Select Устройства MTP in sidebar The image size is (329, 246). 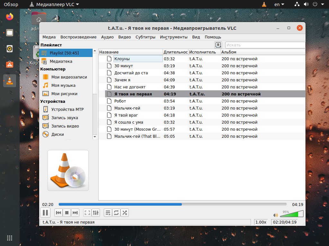point(66,110)
